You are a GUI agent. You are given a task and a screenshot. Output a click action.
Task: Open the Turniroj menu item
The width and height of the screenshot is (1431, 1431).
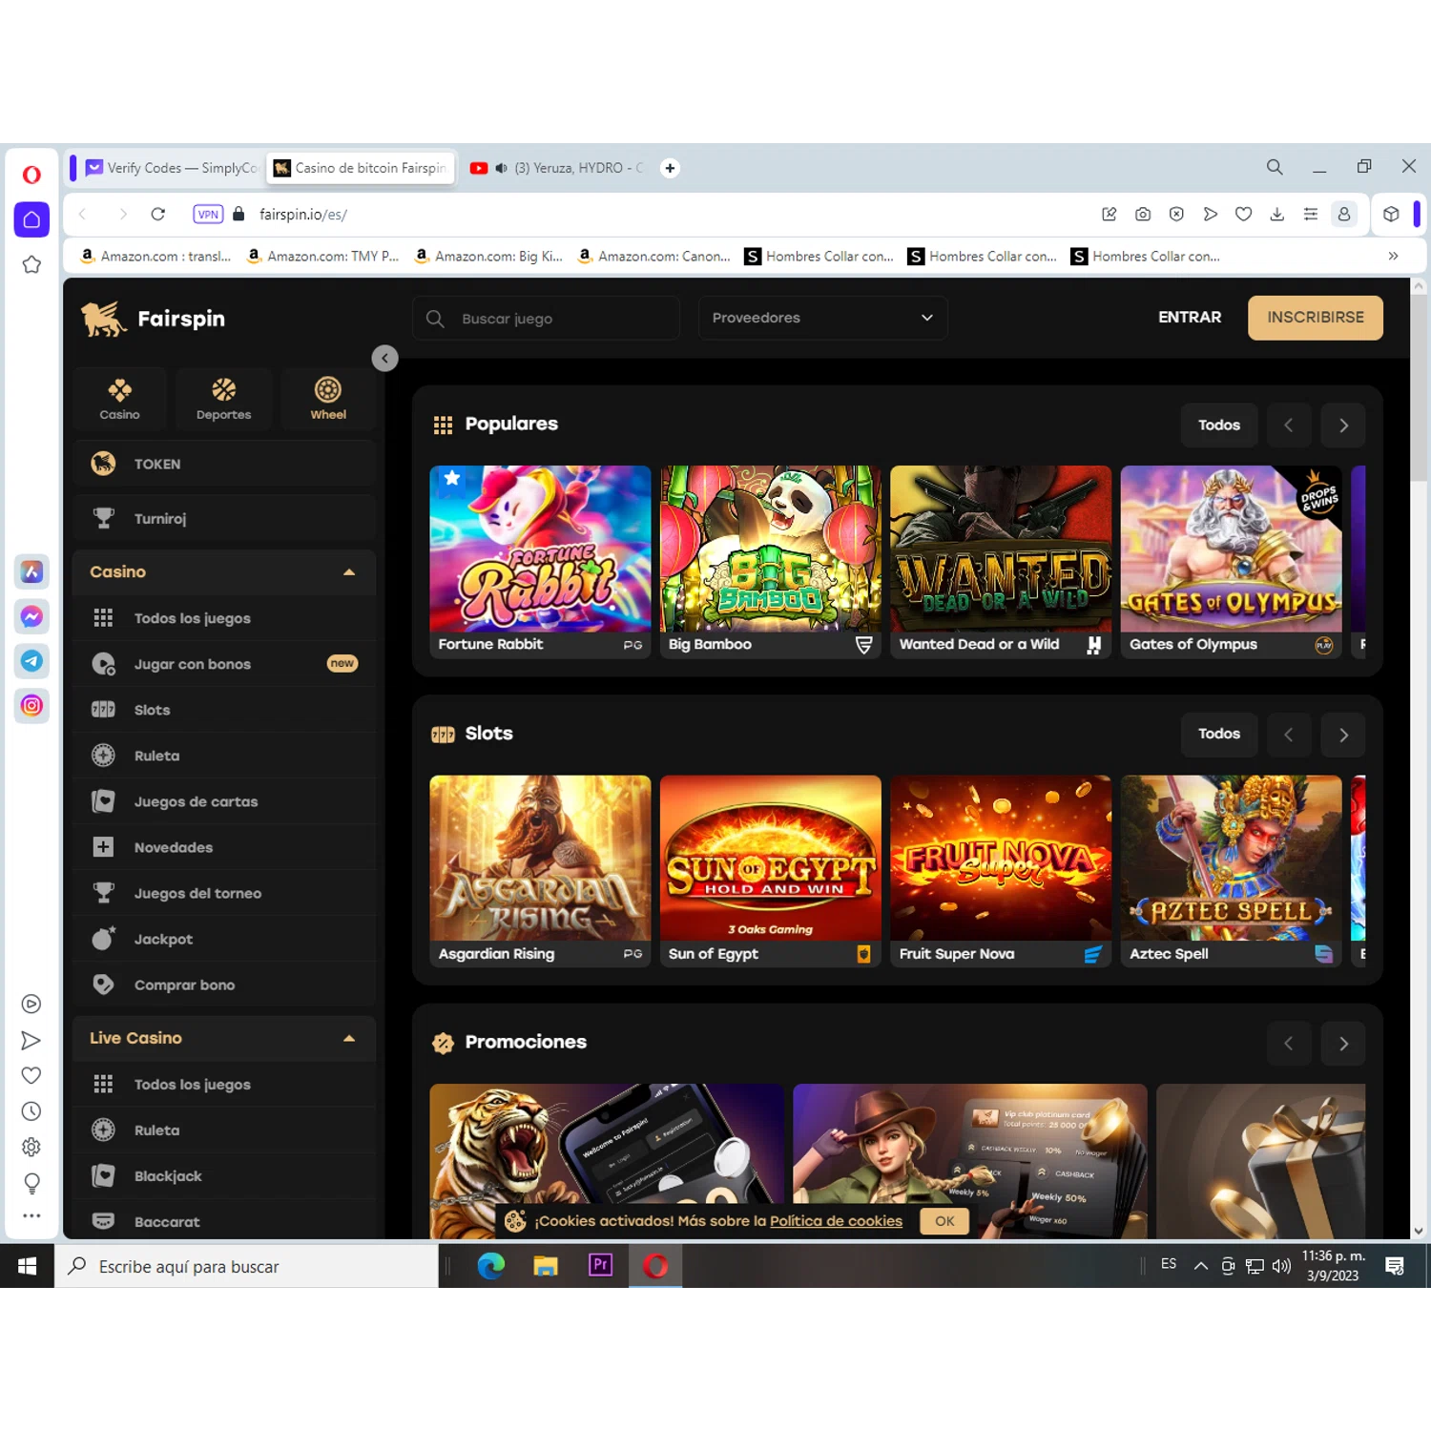(x=224, y=518)
